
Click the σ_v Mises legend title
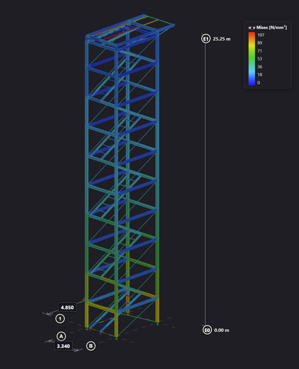pos(267,28)
